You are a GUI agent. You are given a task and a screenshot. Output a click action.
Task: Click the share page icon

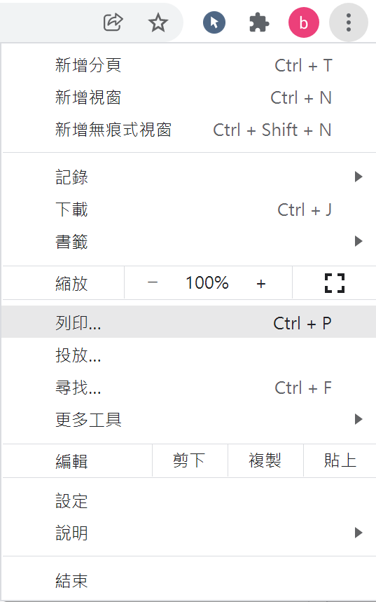(x=113, y=22)
